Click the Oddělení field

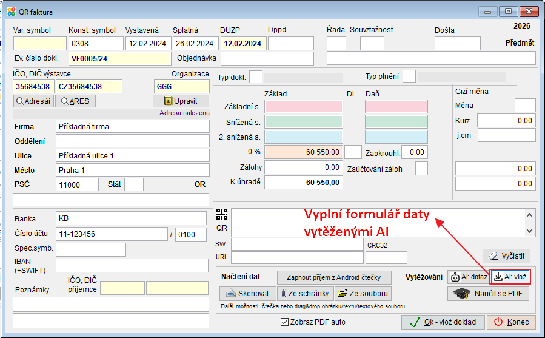(x=132, y=141)
